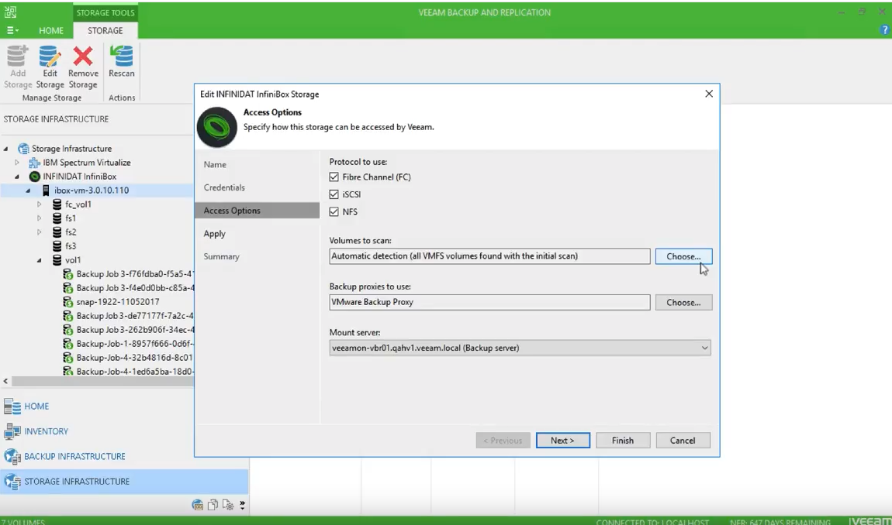This screenshot has height=525, width=892.
Task: Expand the fc_vol1 volume
Action: click(x=40, y=204)
